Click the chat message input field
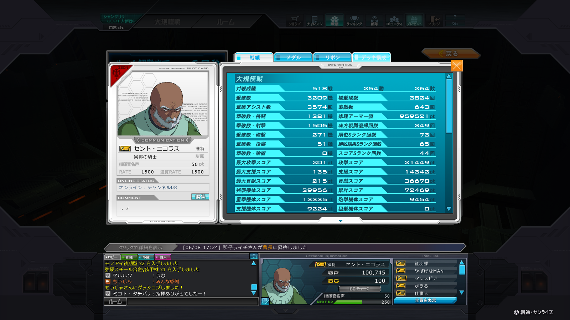 tap(192, 302)
